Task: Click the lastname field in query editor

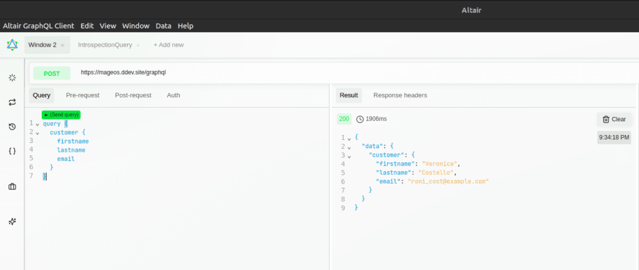Action: (x=71, y=150)
